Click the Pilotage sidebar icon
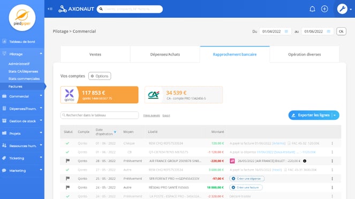 coord(4,53)
